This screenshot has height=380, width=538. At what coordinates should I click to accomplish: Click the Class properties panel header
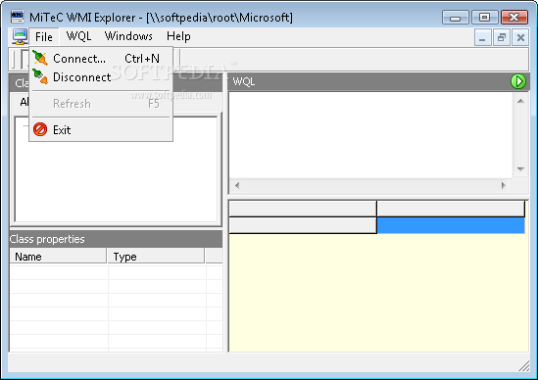[x=116, y=239]
